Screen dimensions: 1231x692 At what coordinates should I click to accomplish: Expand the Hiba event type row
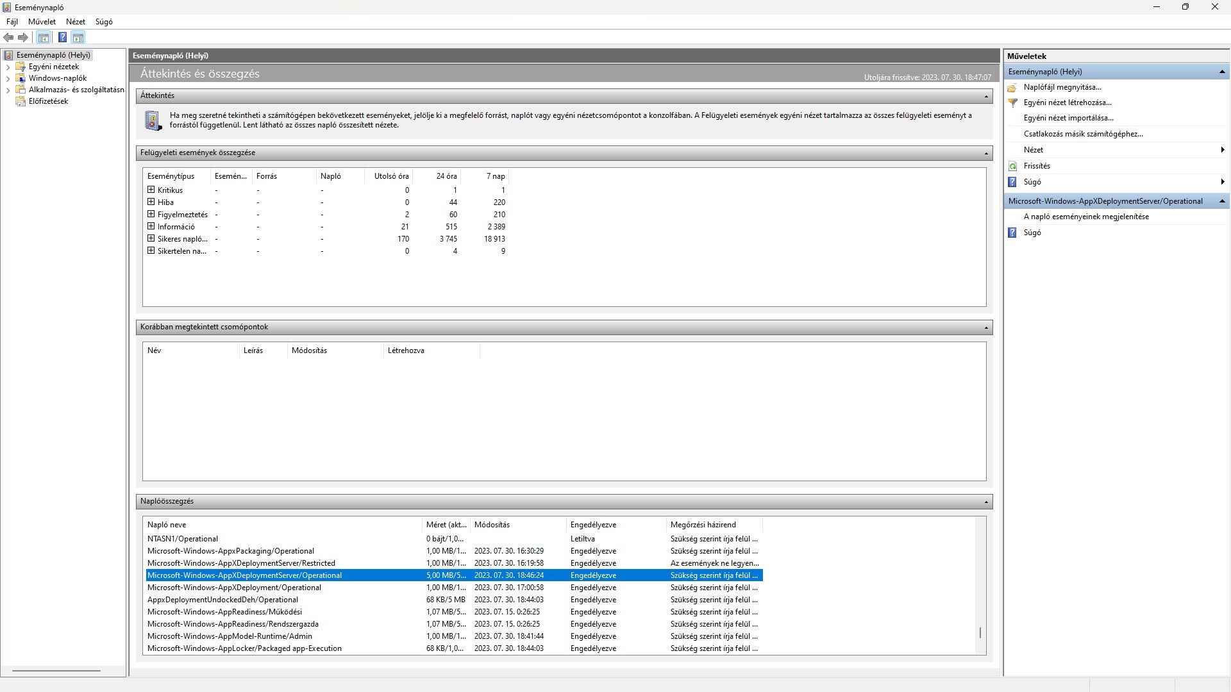[x=151, y=202]
